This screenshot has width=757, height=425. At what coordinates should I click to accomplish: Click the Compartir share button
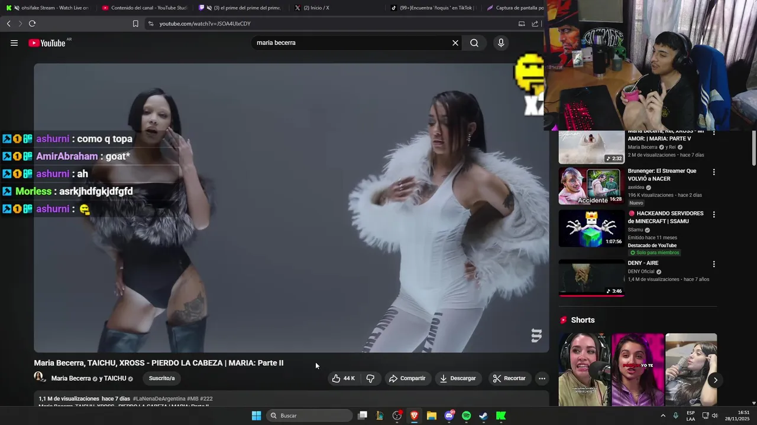407,378
